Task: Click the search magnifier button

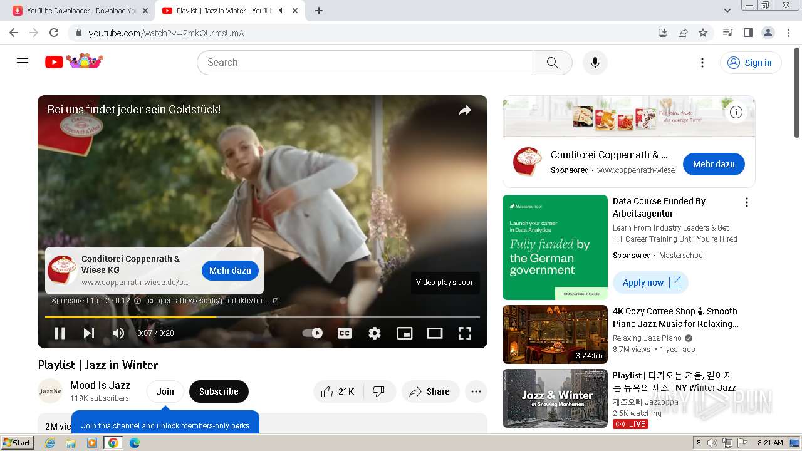Action: coord(552,63)
